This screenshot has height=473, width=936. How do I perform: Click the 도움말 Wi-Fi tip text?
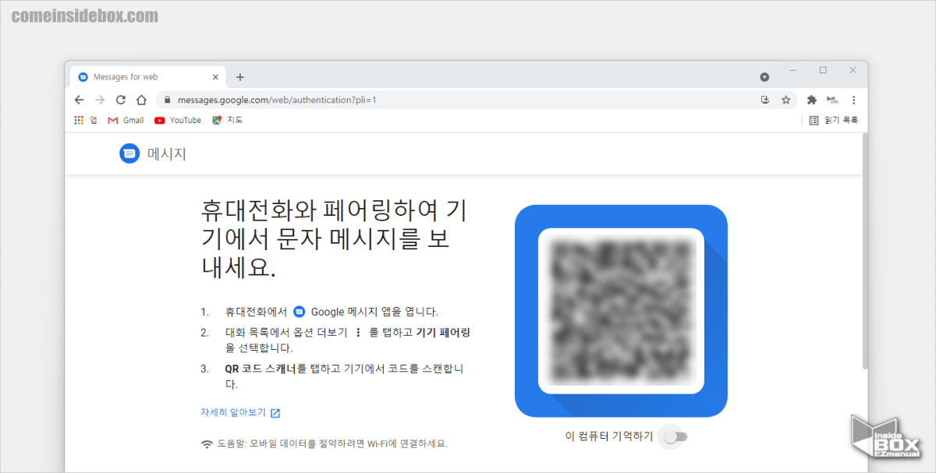click(332, 444)
